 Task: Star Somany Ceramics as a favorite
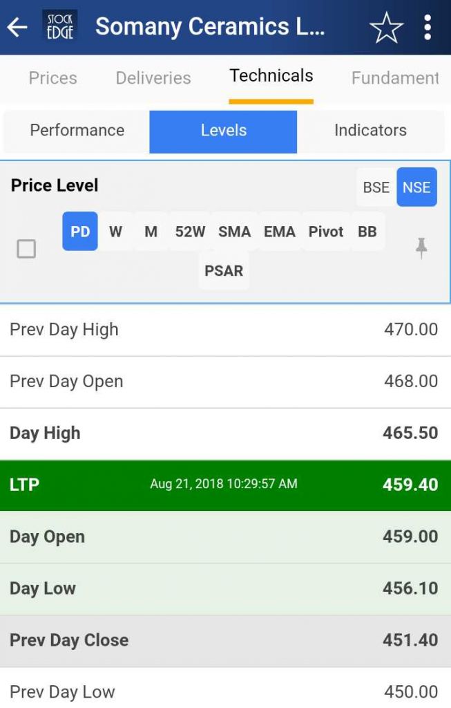pos(387,27)
